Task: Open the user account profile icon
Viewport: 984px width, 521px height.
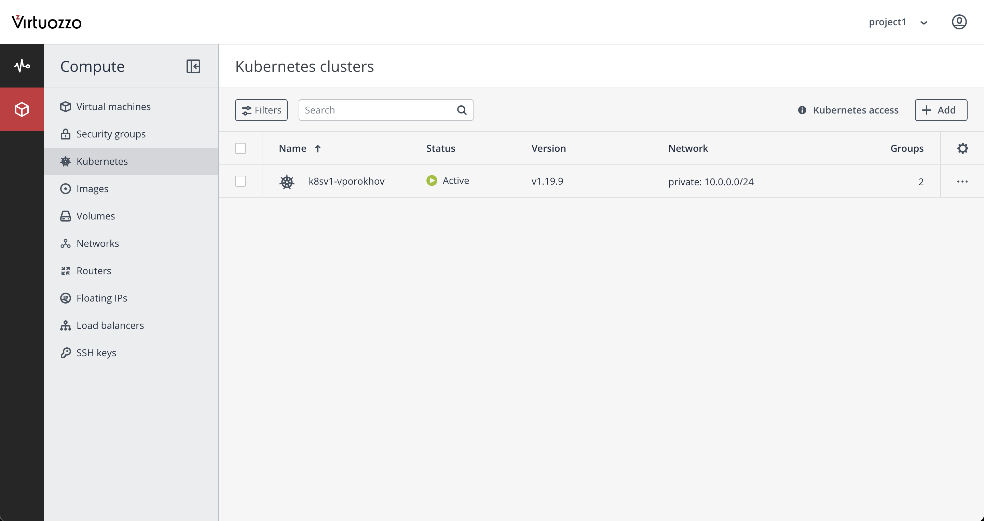Action: [959, 22]
